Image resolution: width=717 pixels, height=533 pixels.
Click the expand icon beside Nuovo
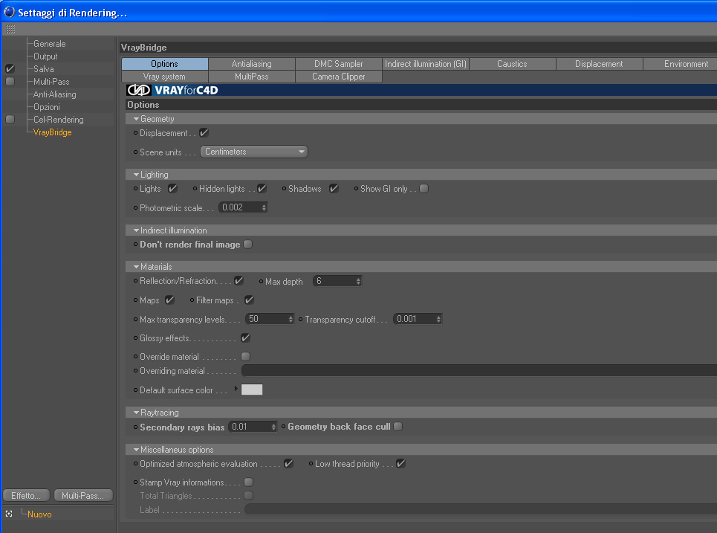(9, 514)
